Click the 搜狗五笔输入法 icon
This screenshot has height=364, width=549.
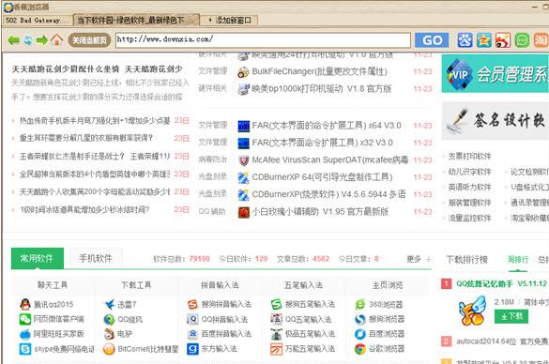(x=276, y=305)
